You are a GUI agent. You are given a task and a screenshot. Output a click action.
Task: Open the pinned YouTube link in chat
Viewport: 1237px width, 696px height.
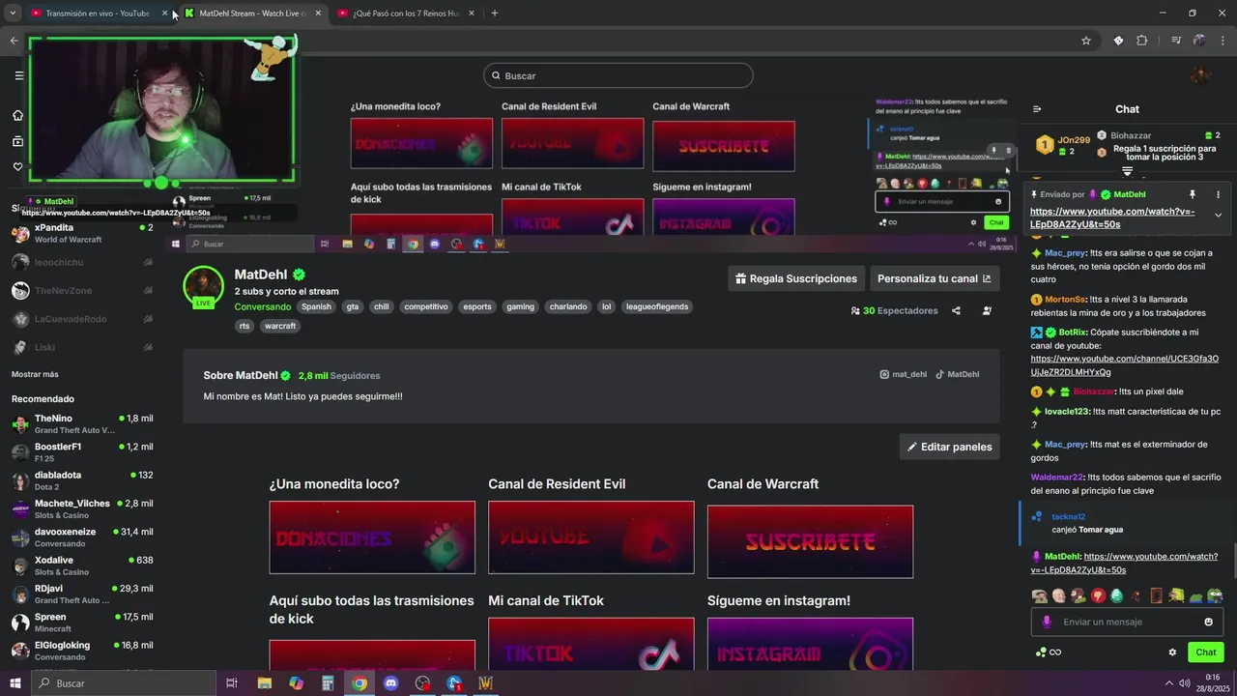point(1112,217)
